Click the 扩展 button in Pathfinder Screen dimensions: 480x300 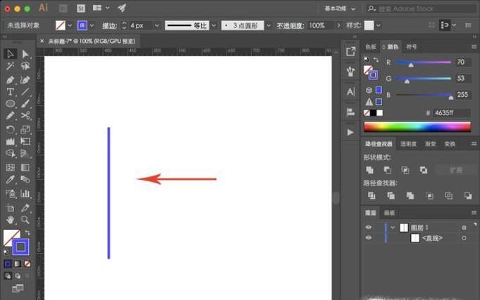[449, 170]
